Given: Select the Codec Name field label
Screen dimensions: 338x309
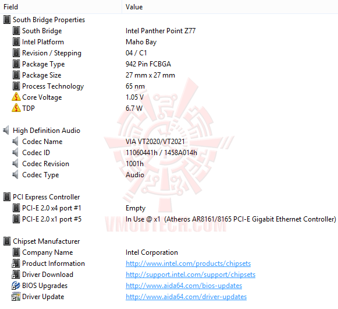Looking at the screenshot, I should (x=42, y=142).
